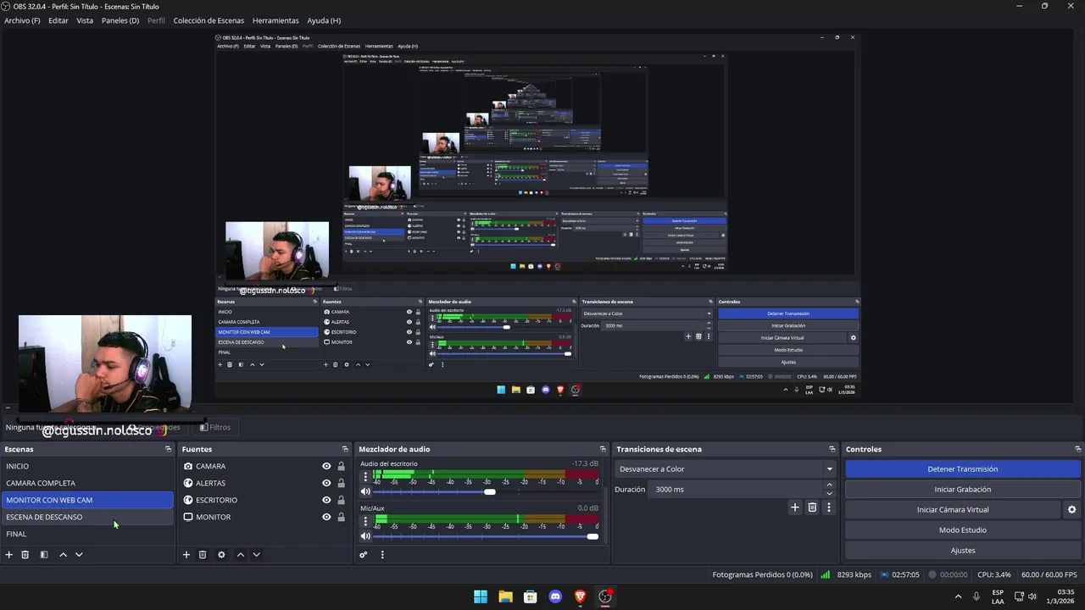Click Detener Transmisión button
Screen dimensions: 1085x610
[963, 469]
